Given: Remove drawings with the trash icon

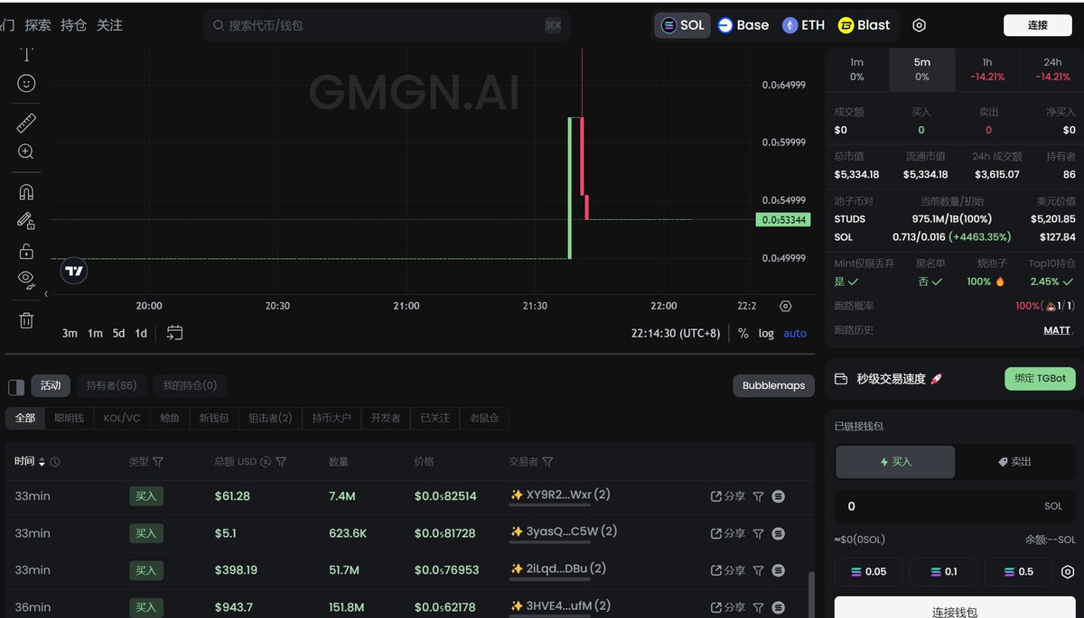Looking at the screenshot, I should pos(26,319).
